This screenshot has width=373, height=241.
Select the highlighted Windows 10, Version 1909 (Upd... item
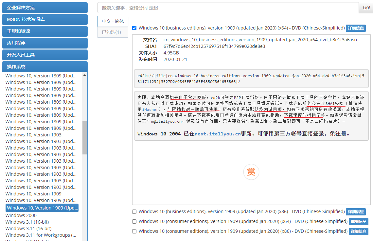point(42,208)
